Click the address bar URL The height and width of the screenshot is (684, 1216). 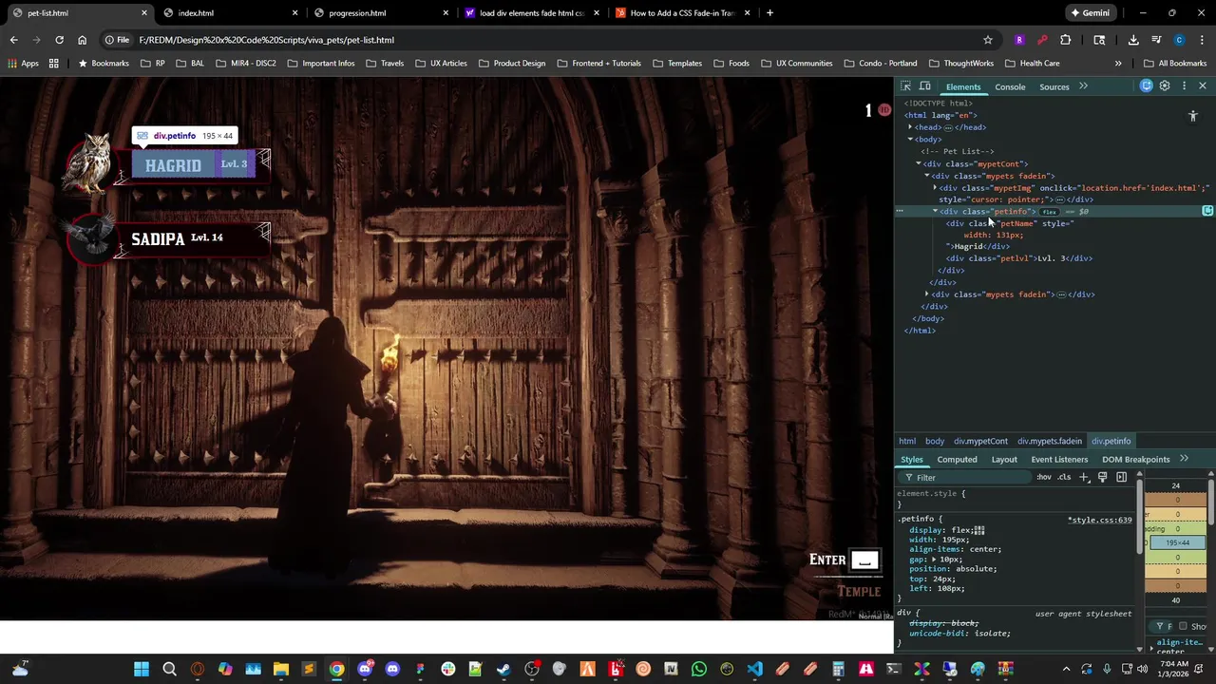tap(266, 40)
